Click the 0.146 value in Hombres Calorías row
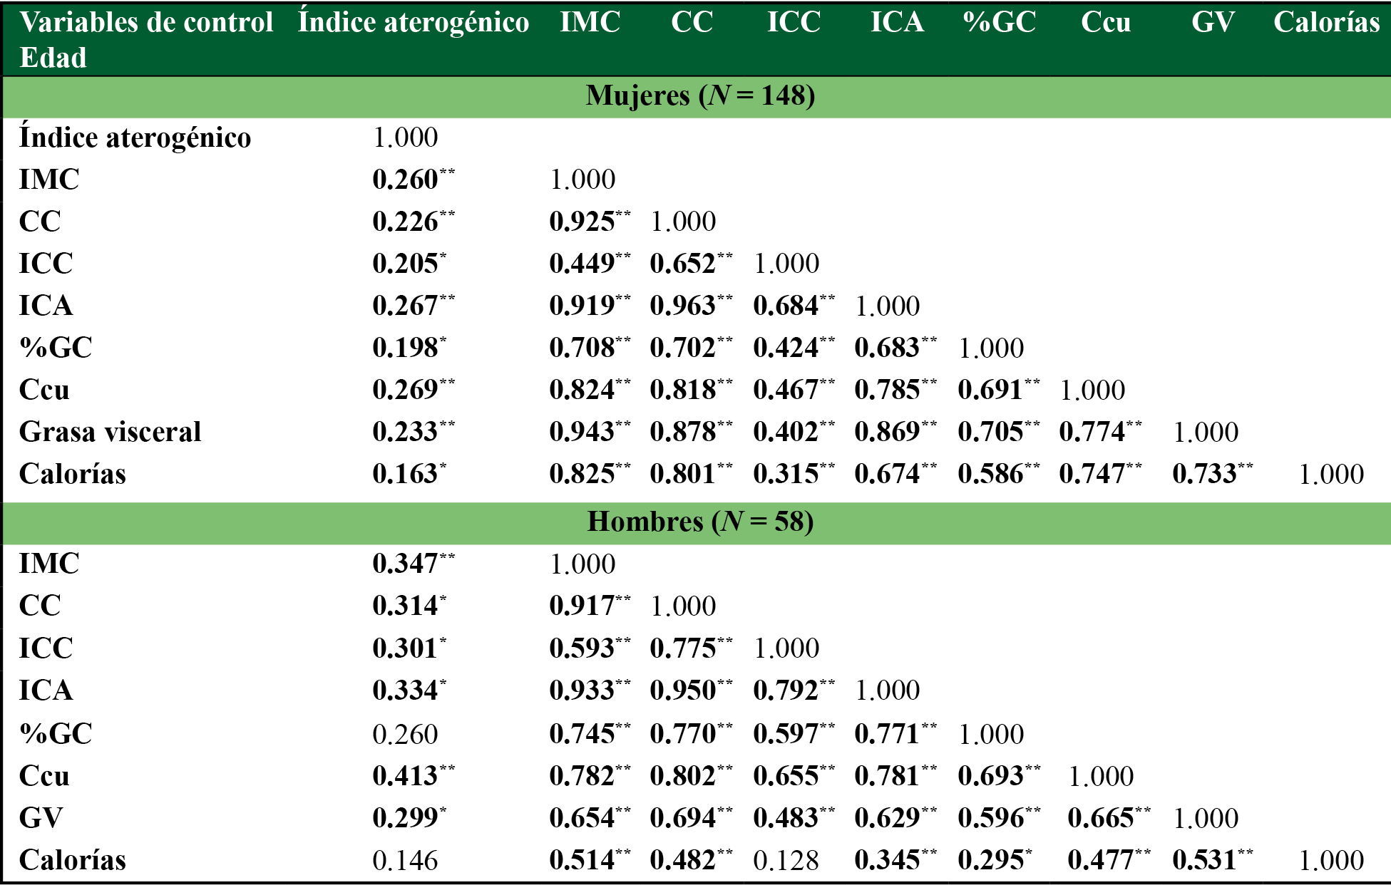Viewport: 1391px width, 885px height. pyautogui.click(x=405, y=861)
